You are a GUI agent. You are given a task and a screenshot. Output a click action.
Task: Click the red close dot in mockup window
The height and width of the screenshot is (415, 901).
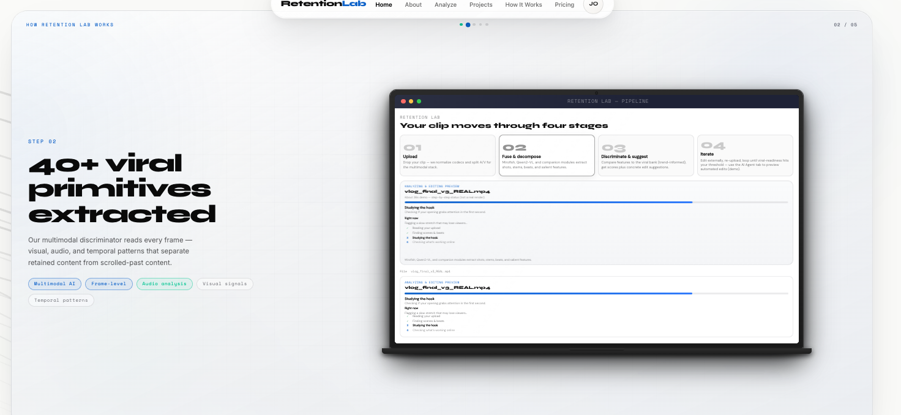coord(403,101)
